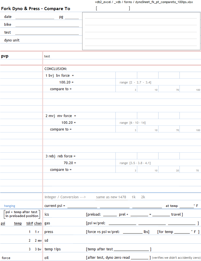Click 'same as new 1478' text
201x261 pixels.
111,197
